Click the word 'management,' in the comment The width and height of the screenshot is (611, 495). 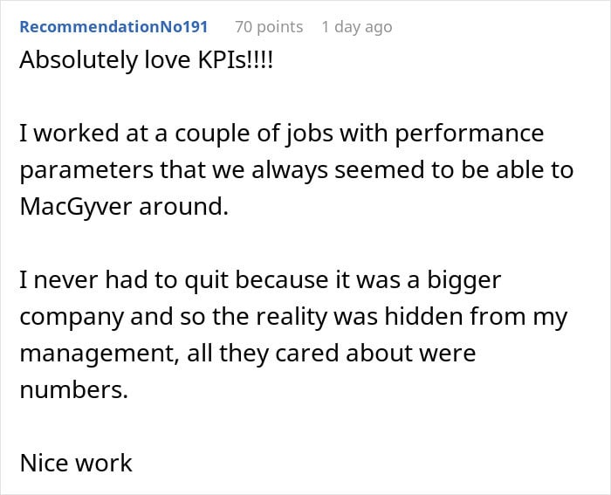pyautogui.click(x=100, y=354)
